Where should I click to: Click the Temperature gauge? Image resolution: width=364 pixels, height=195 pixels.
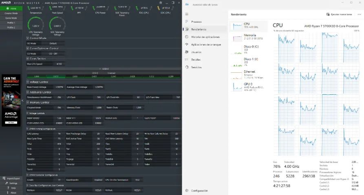pyautogui.click(x=35, y=9)
